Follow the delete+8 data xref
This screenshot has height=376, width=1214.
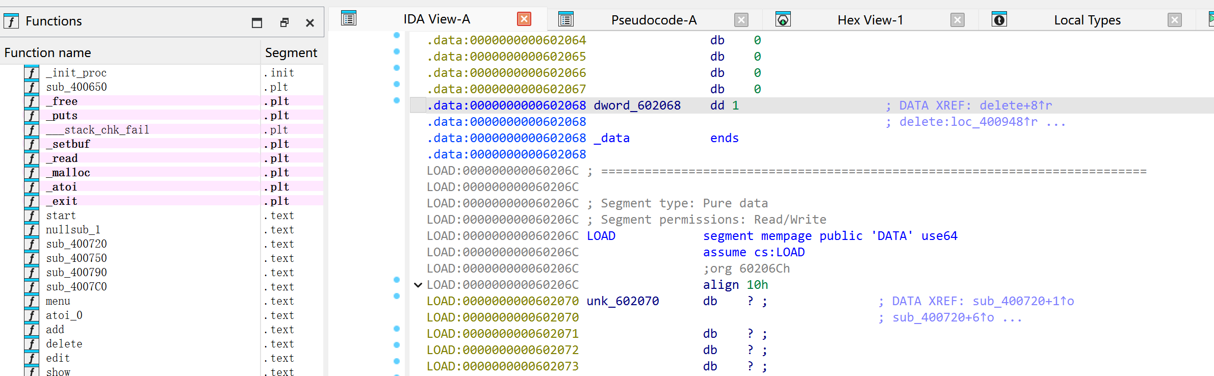[x=1016, y=105]
